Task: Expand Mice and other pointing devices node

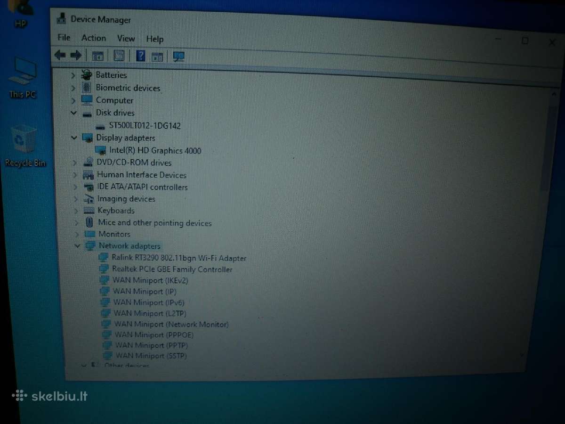Action: pyautogui.click(x=76, y=222)
